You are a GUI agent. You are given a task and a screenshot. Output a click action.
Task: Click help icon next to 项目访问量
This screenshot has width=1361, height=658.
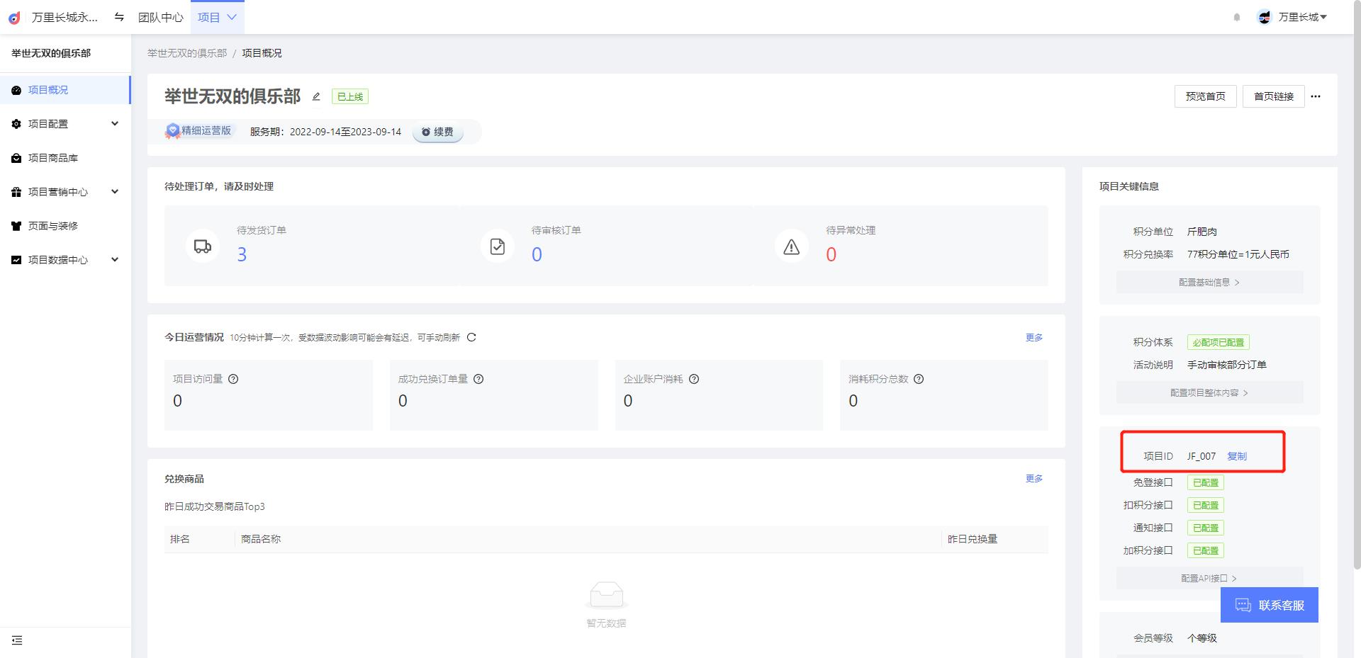(233, 379)
